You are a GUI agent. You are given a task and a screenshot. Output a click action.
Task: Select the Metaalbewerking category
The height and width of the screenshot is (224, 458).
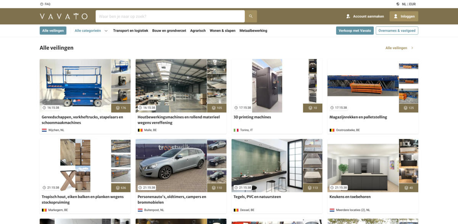tap(253, 31)
